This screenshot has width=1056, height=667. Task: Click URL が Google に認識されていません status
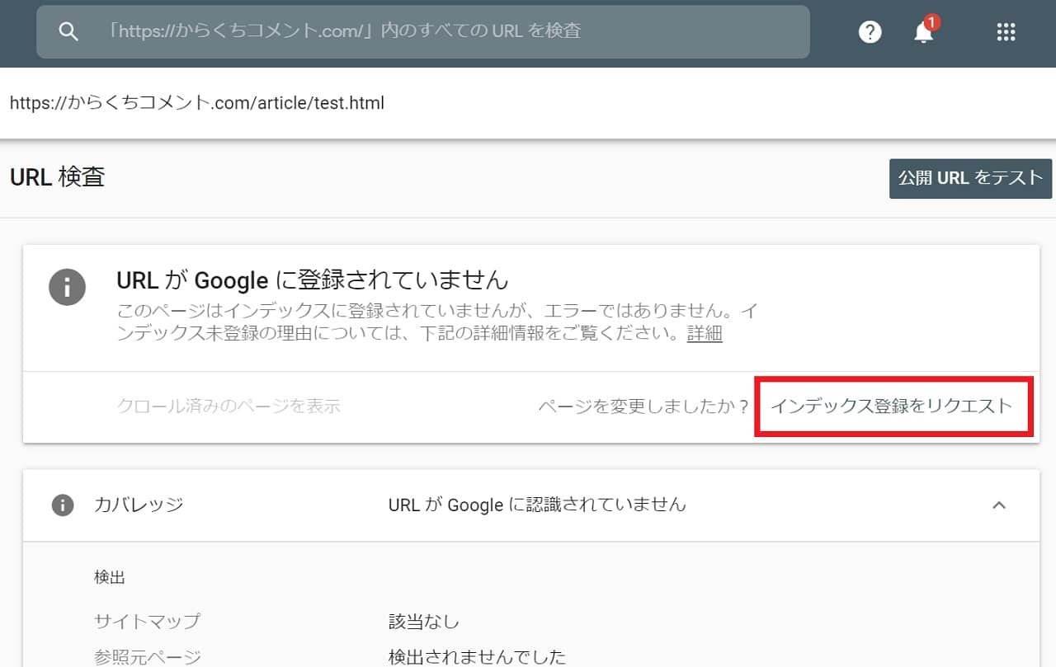(537, 505)
